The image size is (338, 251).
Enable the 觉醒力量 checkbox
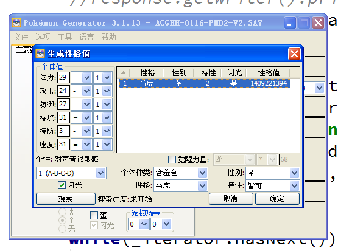coord(172,160)
